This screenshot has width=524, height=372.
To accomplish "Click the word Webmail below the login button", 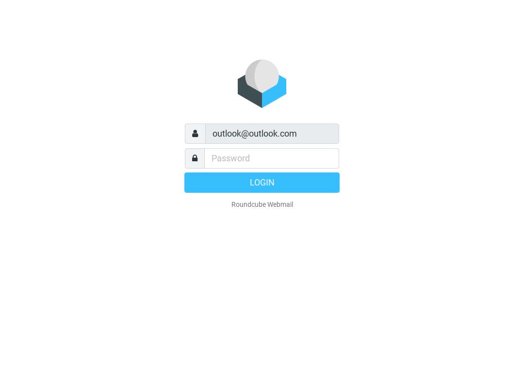I will pos(280,204).
